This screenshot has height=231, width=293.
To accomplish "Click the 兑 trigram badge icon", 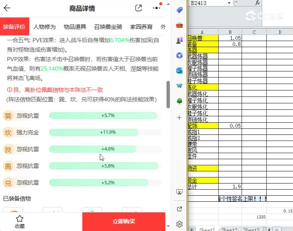I will pyautogui.click(x=8, y=183).
